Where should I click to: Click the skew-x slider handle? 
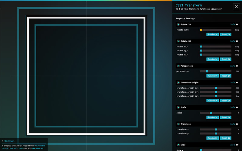[x=201, y=150]
